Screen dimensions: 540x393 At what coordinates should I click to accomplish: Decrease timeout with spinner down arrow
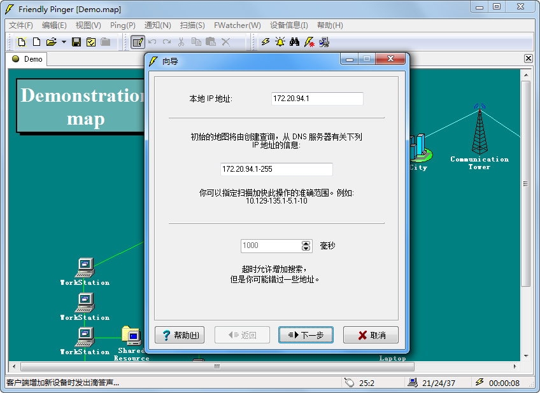[306, 249]
